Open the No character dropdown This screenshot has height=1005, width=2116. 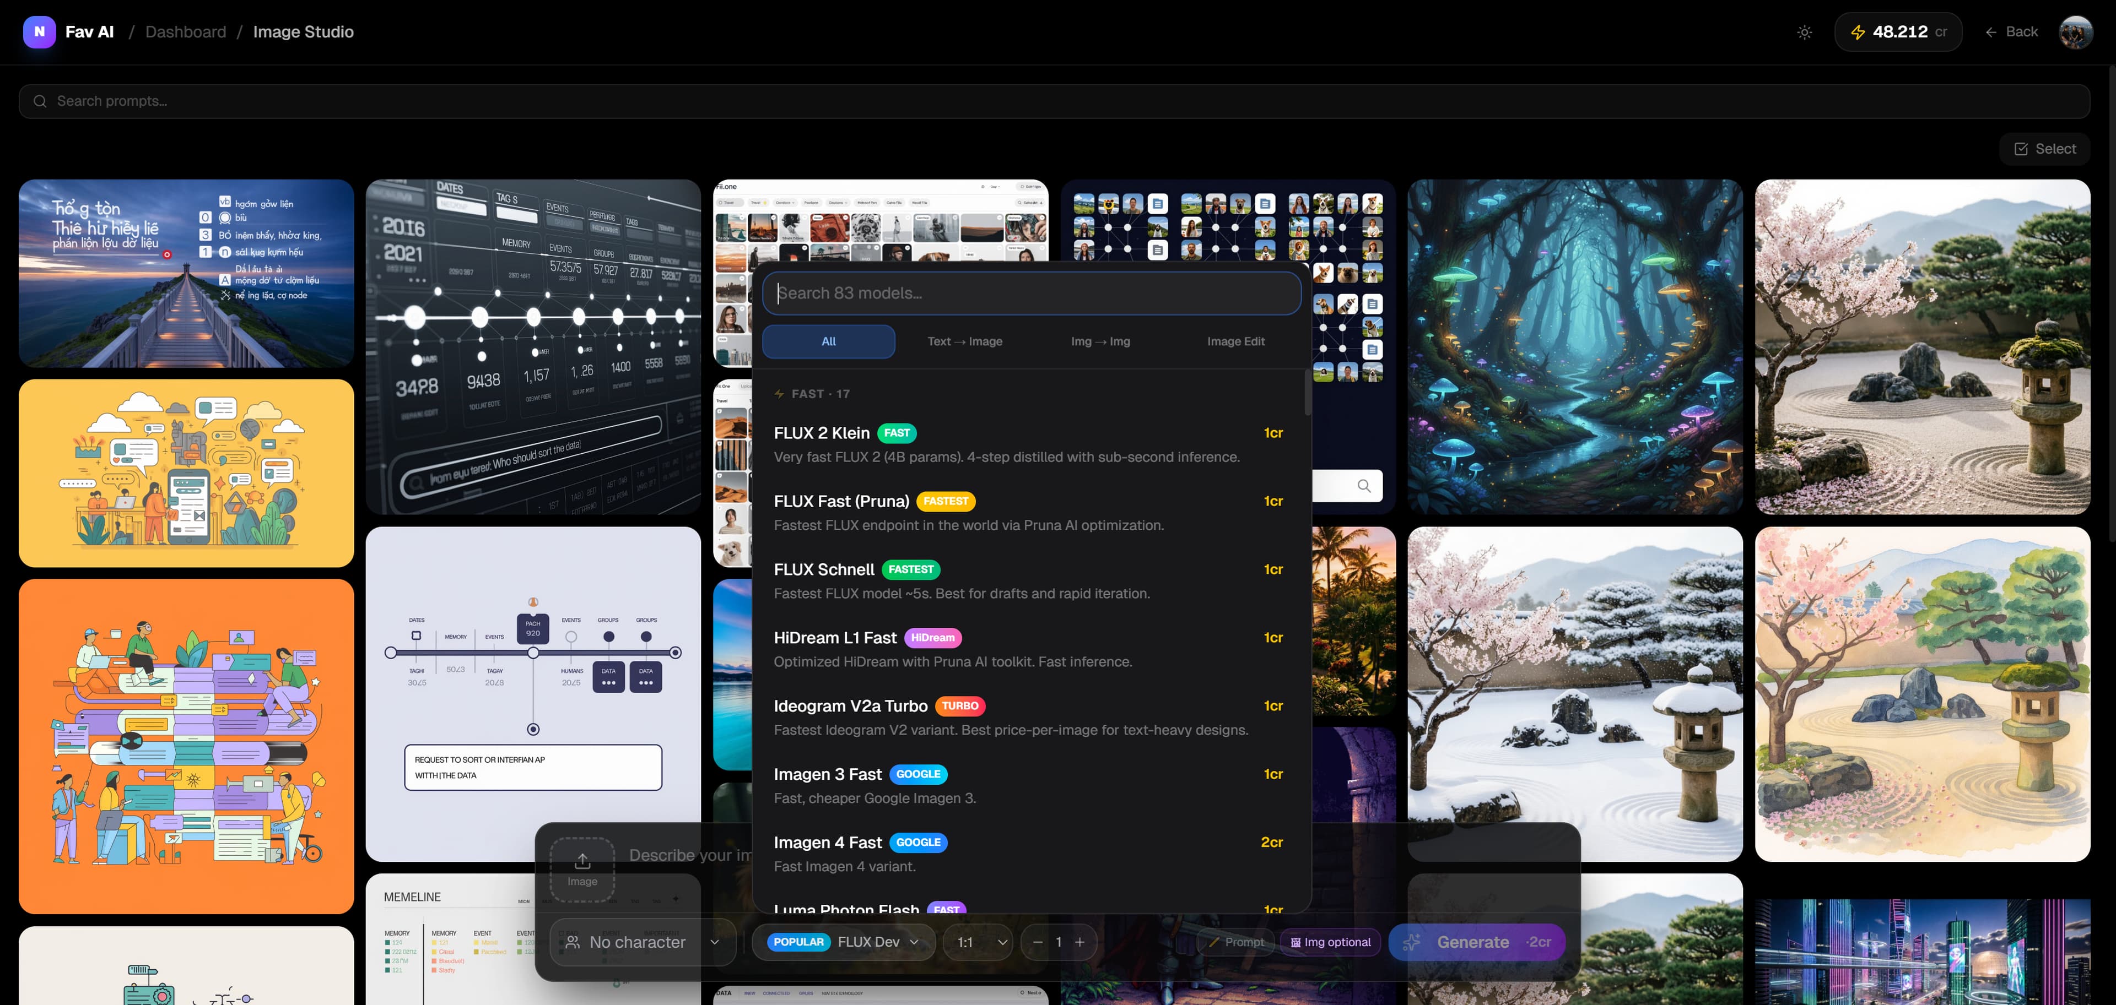click(643, 942)
